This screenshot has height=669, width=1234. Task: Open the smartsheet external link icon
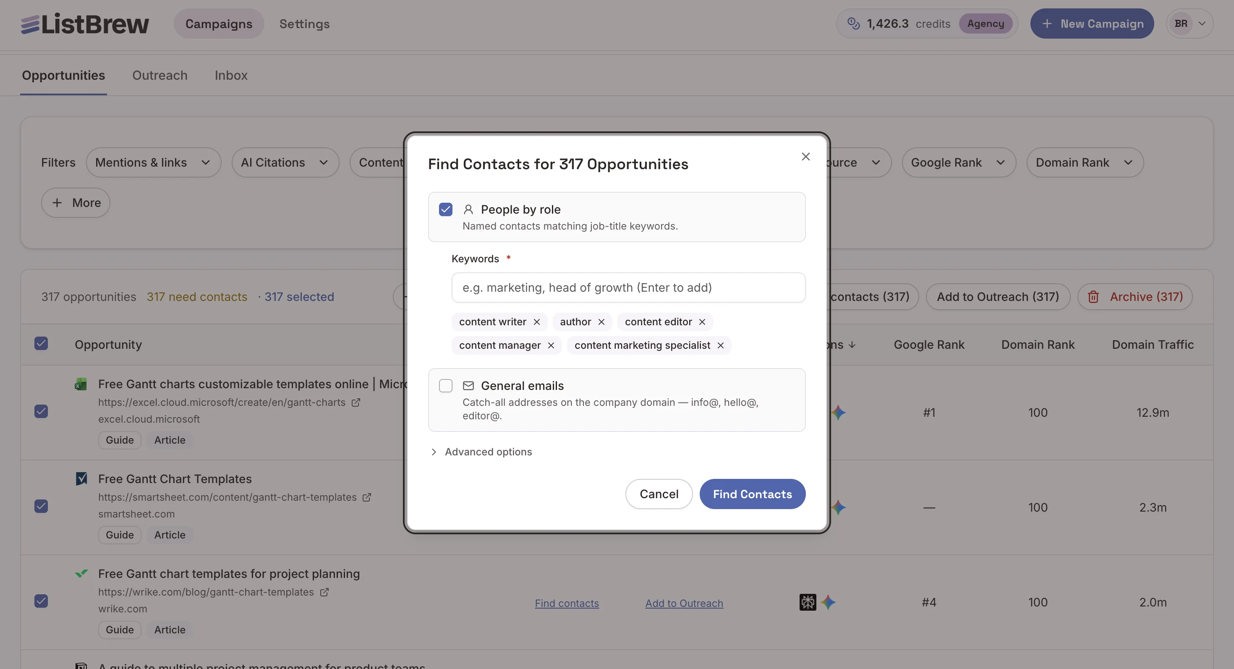pyautogui.click(x=367, y=498)
